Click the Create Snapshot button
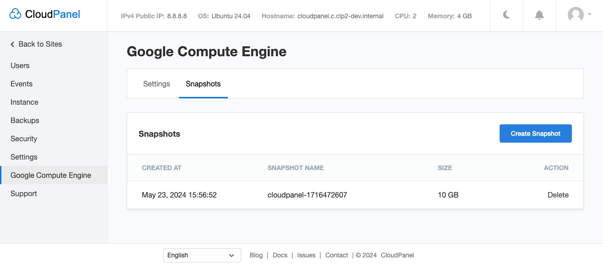Screen dimensions: 603x267 (535, 133)
